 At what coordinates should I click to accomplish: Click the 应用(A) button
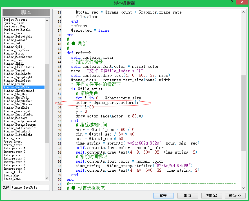coord(211,196)
